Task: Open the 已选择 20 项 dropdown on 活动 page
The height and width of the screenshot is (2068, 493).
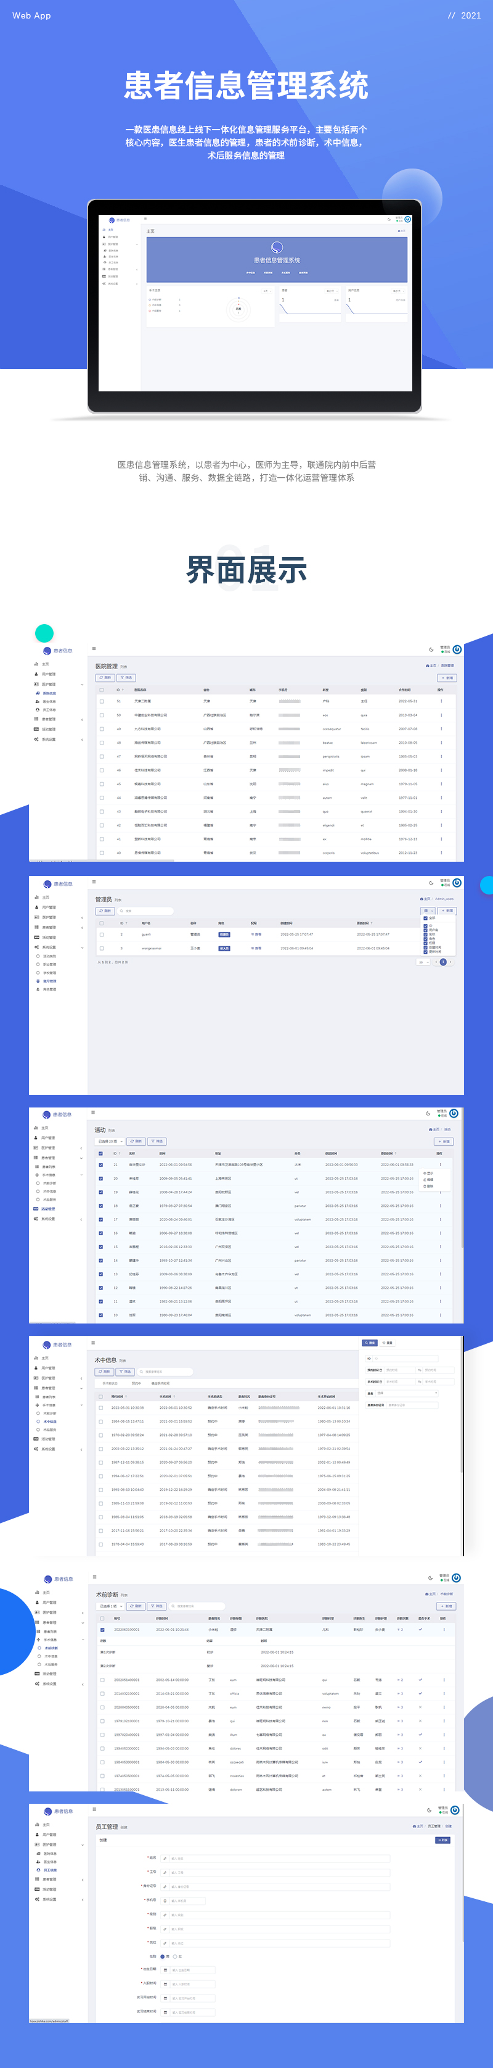Action: (x=109, y=1141)
